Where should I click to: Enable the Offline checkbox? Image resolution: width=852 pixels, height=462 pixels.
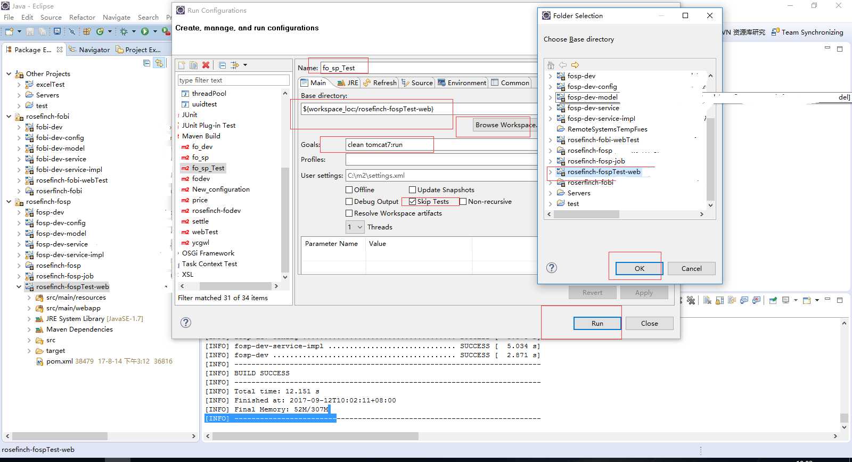(349, 189)
